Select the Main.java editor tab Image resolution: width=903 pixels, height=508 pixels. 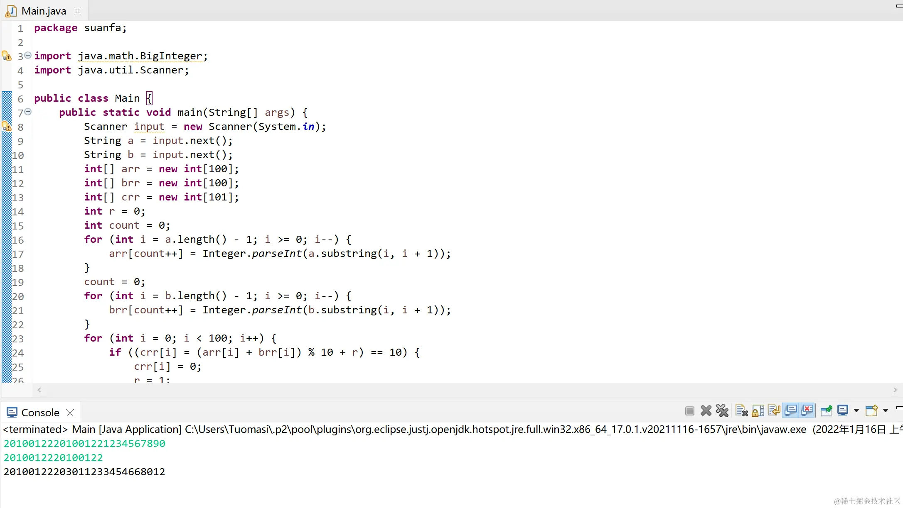coord(44,11)
